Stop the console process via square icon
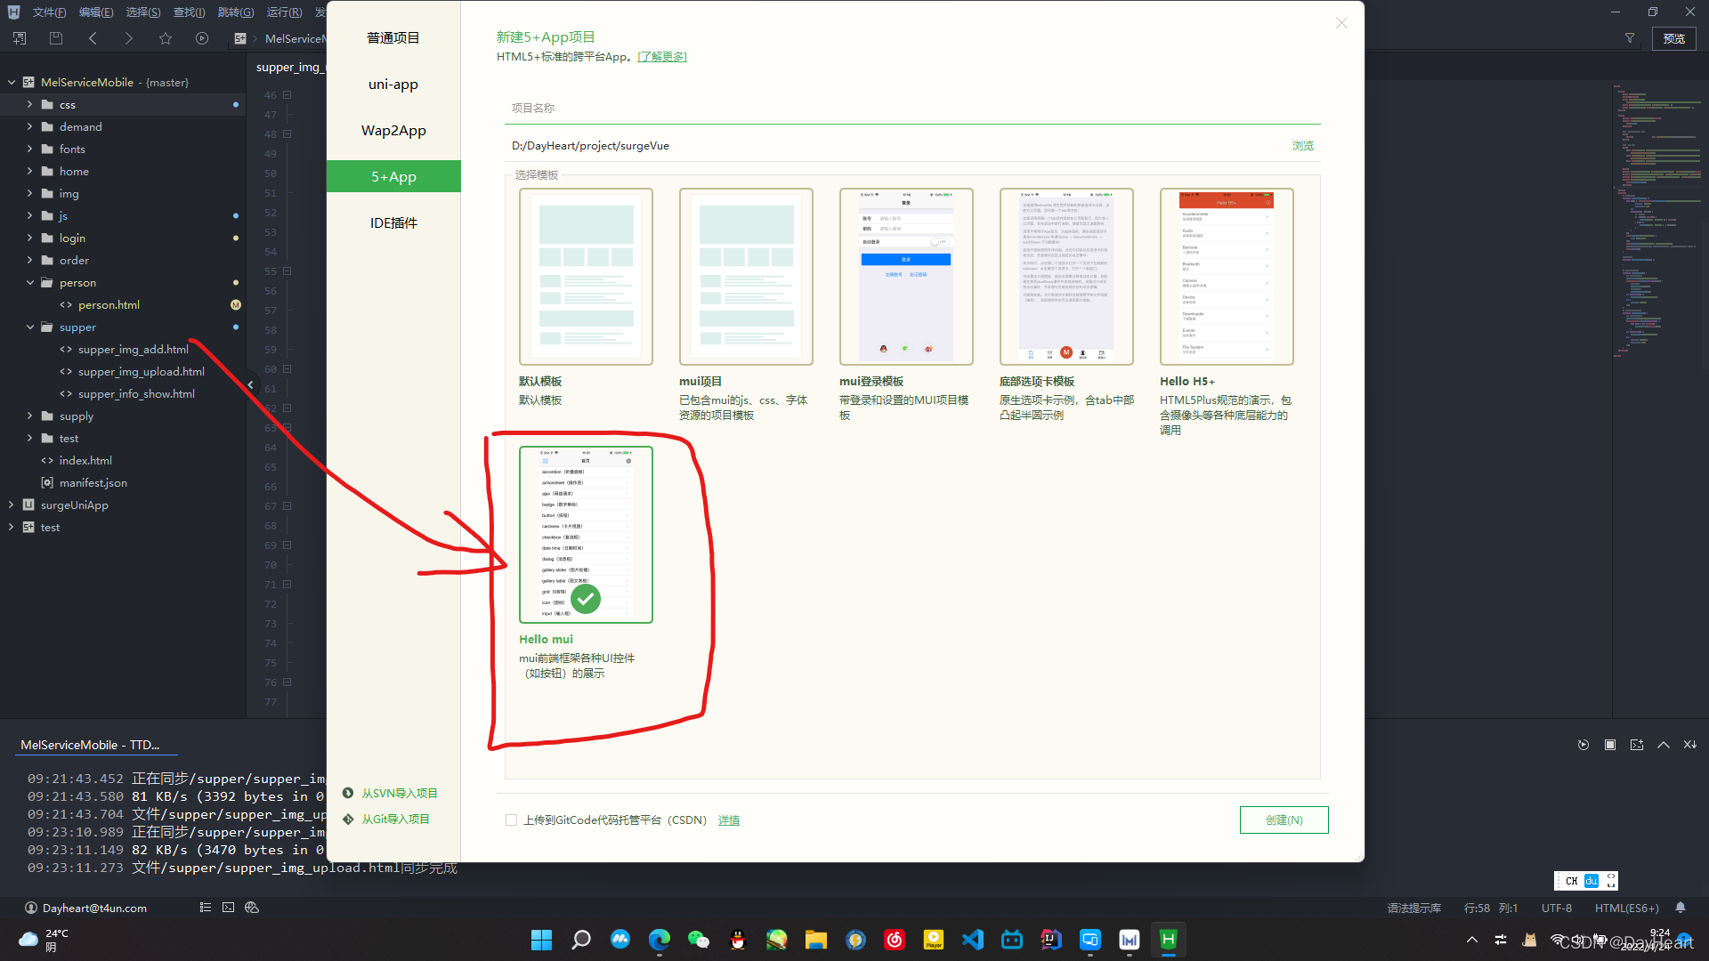 [x=1609, y=745]
